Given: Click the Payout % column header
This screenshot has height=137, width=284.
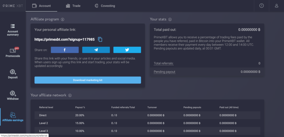Looking at the screenshot, I should (80, 107).
